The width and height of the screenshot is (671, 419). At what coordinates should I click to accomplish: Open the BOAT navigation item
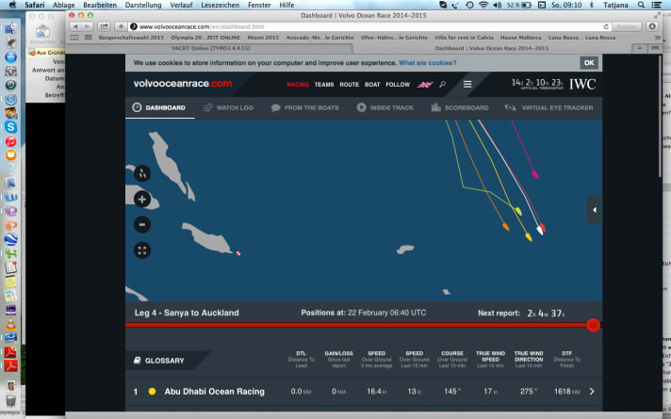click(x=372, y=85)
